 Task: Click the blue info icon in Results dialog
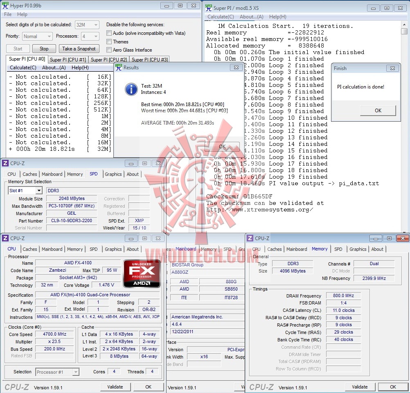[131, 89]
